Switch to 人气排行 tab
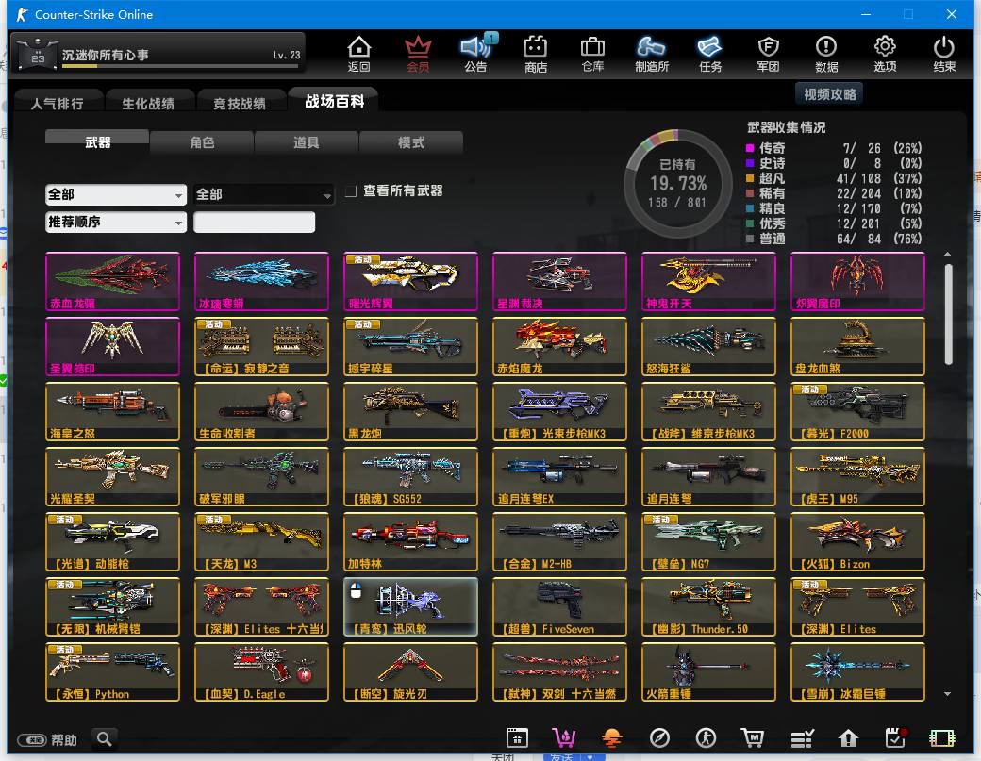Viewport: 981px width, 761px height. click(57, 103)
